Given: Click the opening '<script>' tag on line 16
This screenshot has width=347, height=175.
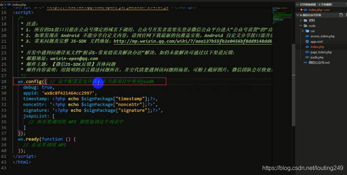Looking at the screenshot, I should tap(23, 12).
